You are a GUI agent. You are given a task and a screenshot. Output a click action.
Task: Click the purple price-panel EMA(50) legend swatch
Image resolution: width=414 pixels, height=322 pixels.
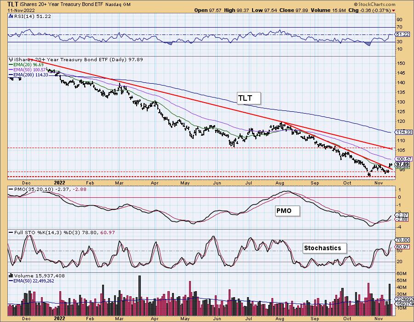coord(11,69)
